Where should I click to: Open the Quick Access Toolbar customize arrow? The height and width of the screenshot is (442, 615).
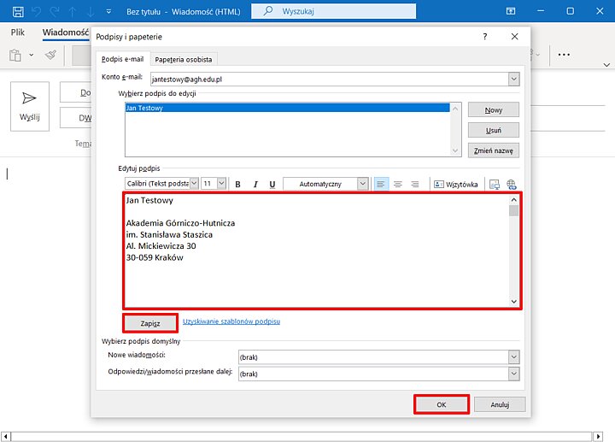click(108, 12)
